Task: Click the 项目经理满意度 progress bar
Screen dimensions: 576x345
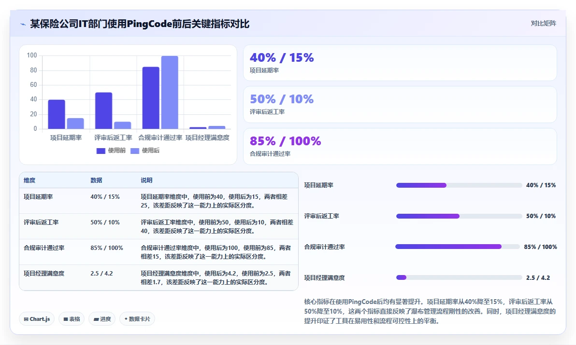Action: coord(459,277)
